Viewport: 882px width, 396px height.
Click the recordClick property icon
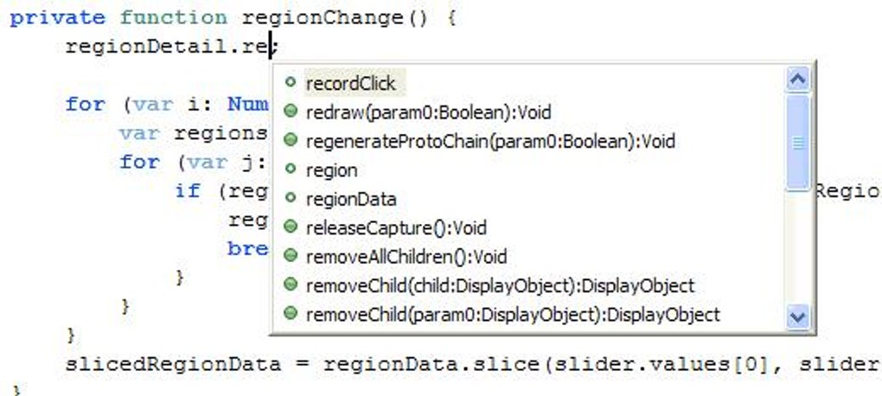click(x=291, y=83)
